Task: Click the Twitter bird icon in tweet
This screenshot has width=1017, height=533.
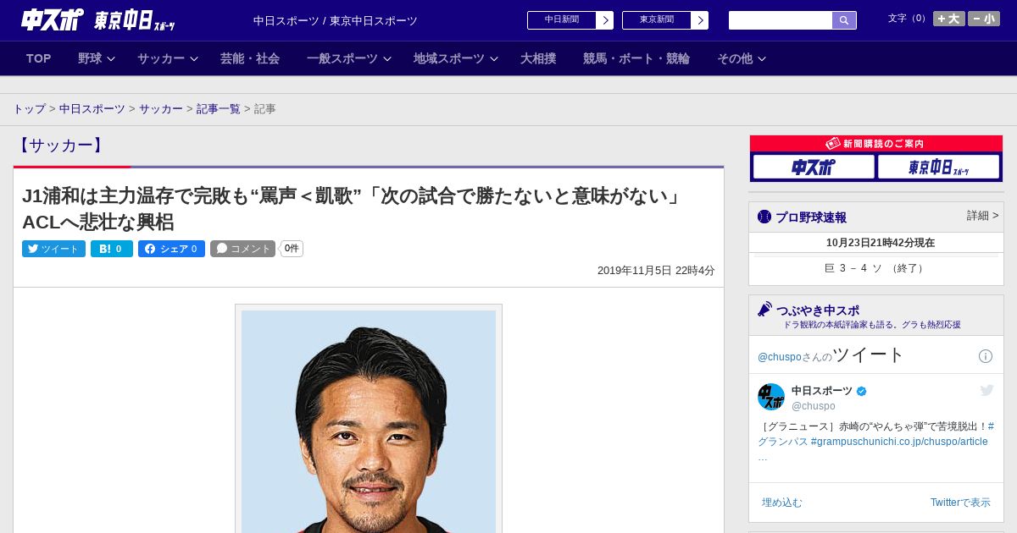Action: (986, 390)
